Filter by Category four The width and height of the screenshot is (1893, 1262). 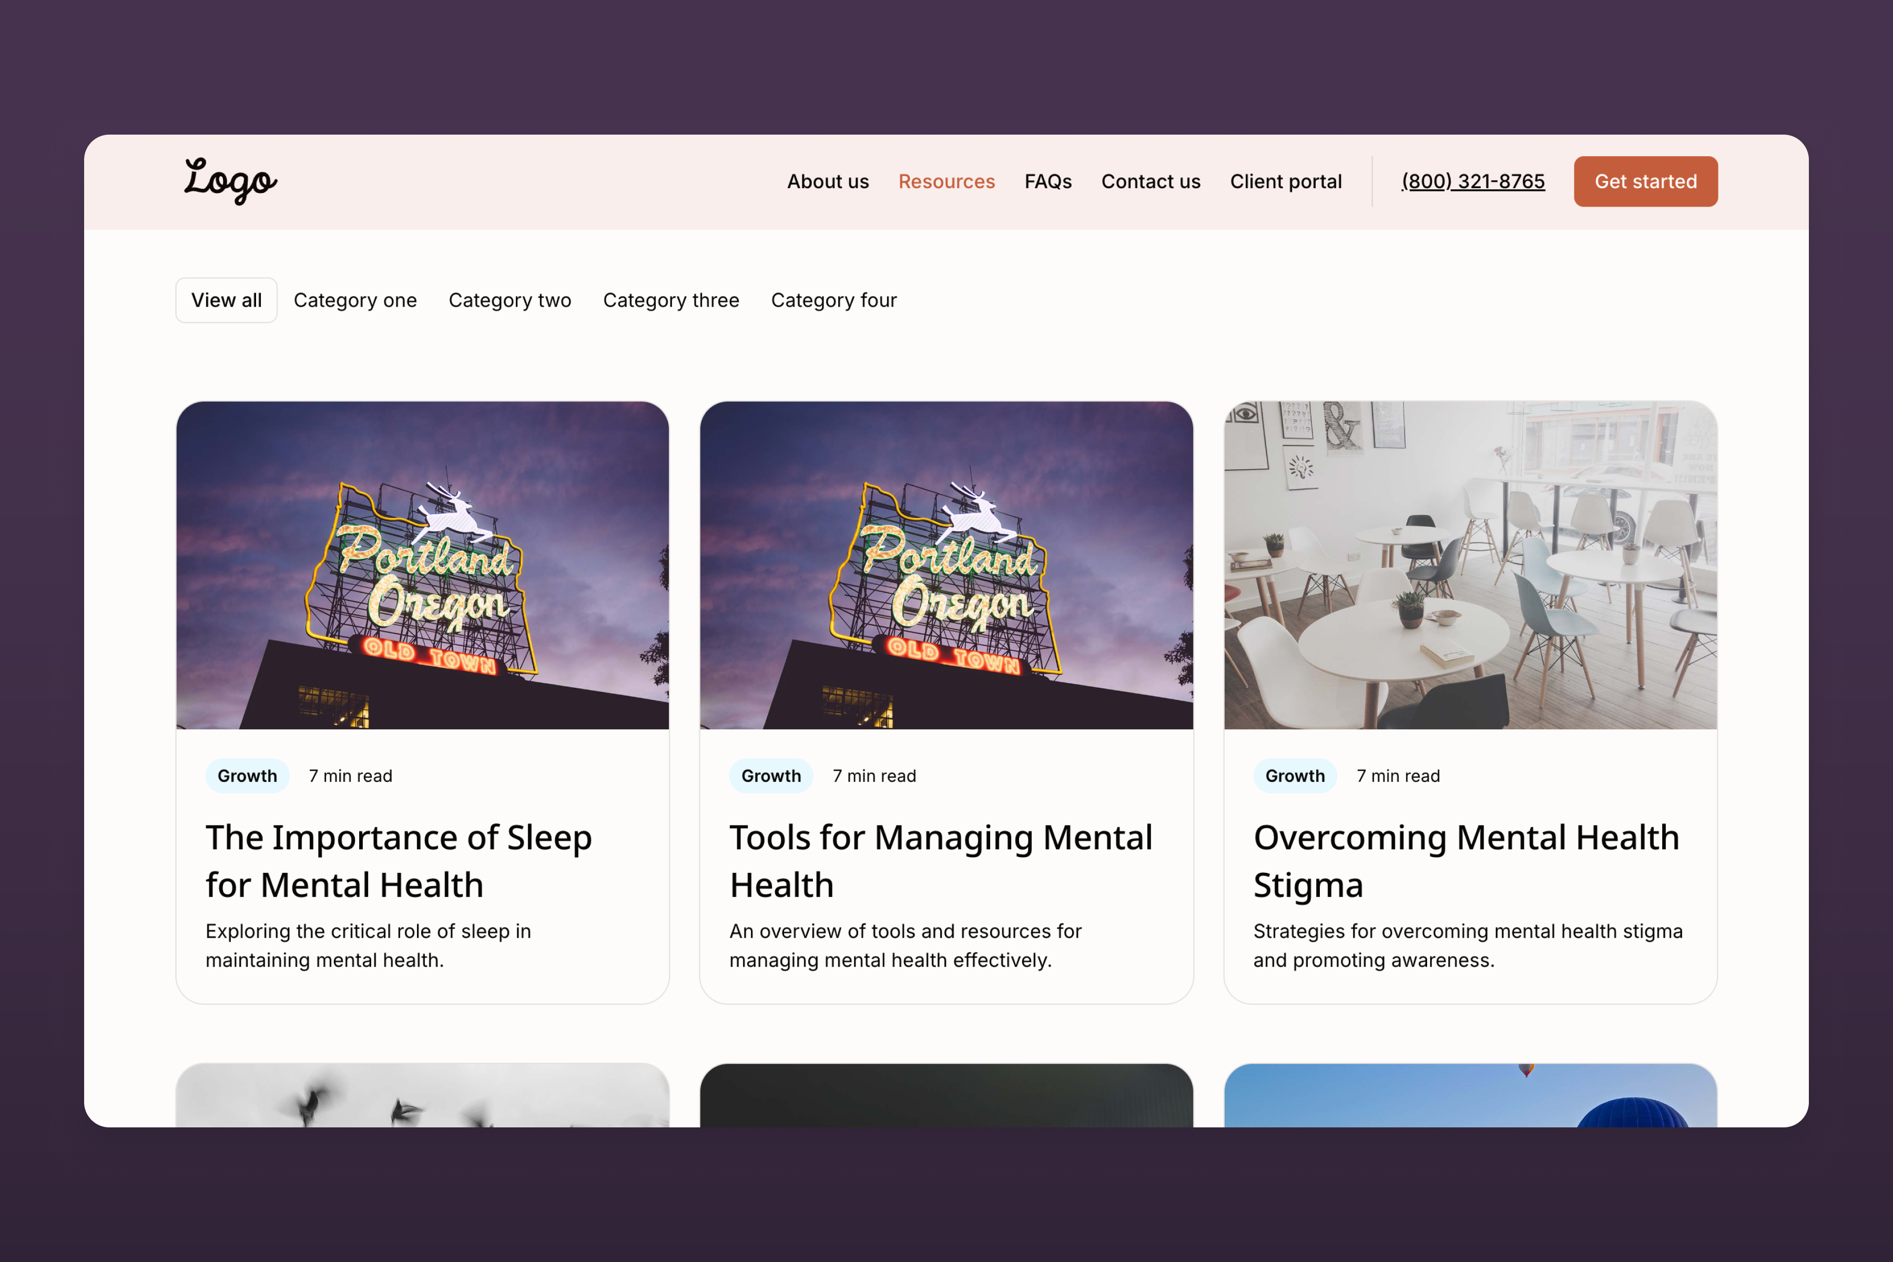pos(833,300)
